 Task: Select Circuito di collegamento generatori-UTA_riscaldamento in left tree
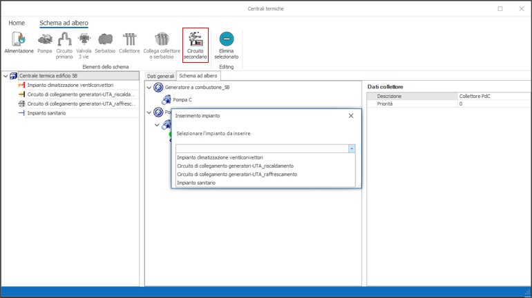pyautogui.click(x=80, y=95)
